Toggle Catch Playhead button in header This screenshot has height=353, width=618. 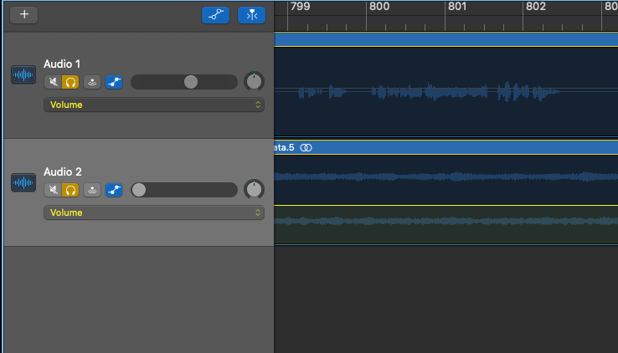251,15
